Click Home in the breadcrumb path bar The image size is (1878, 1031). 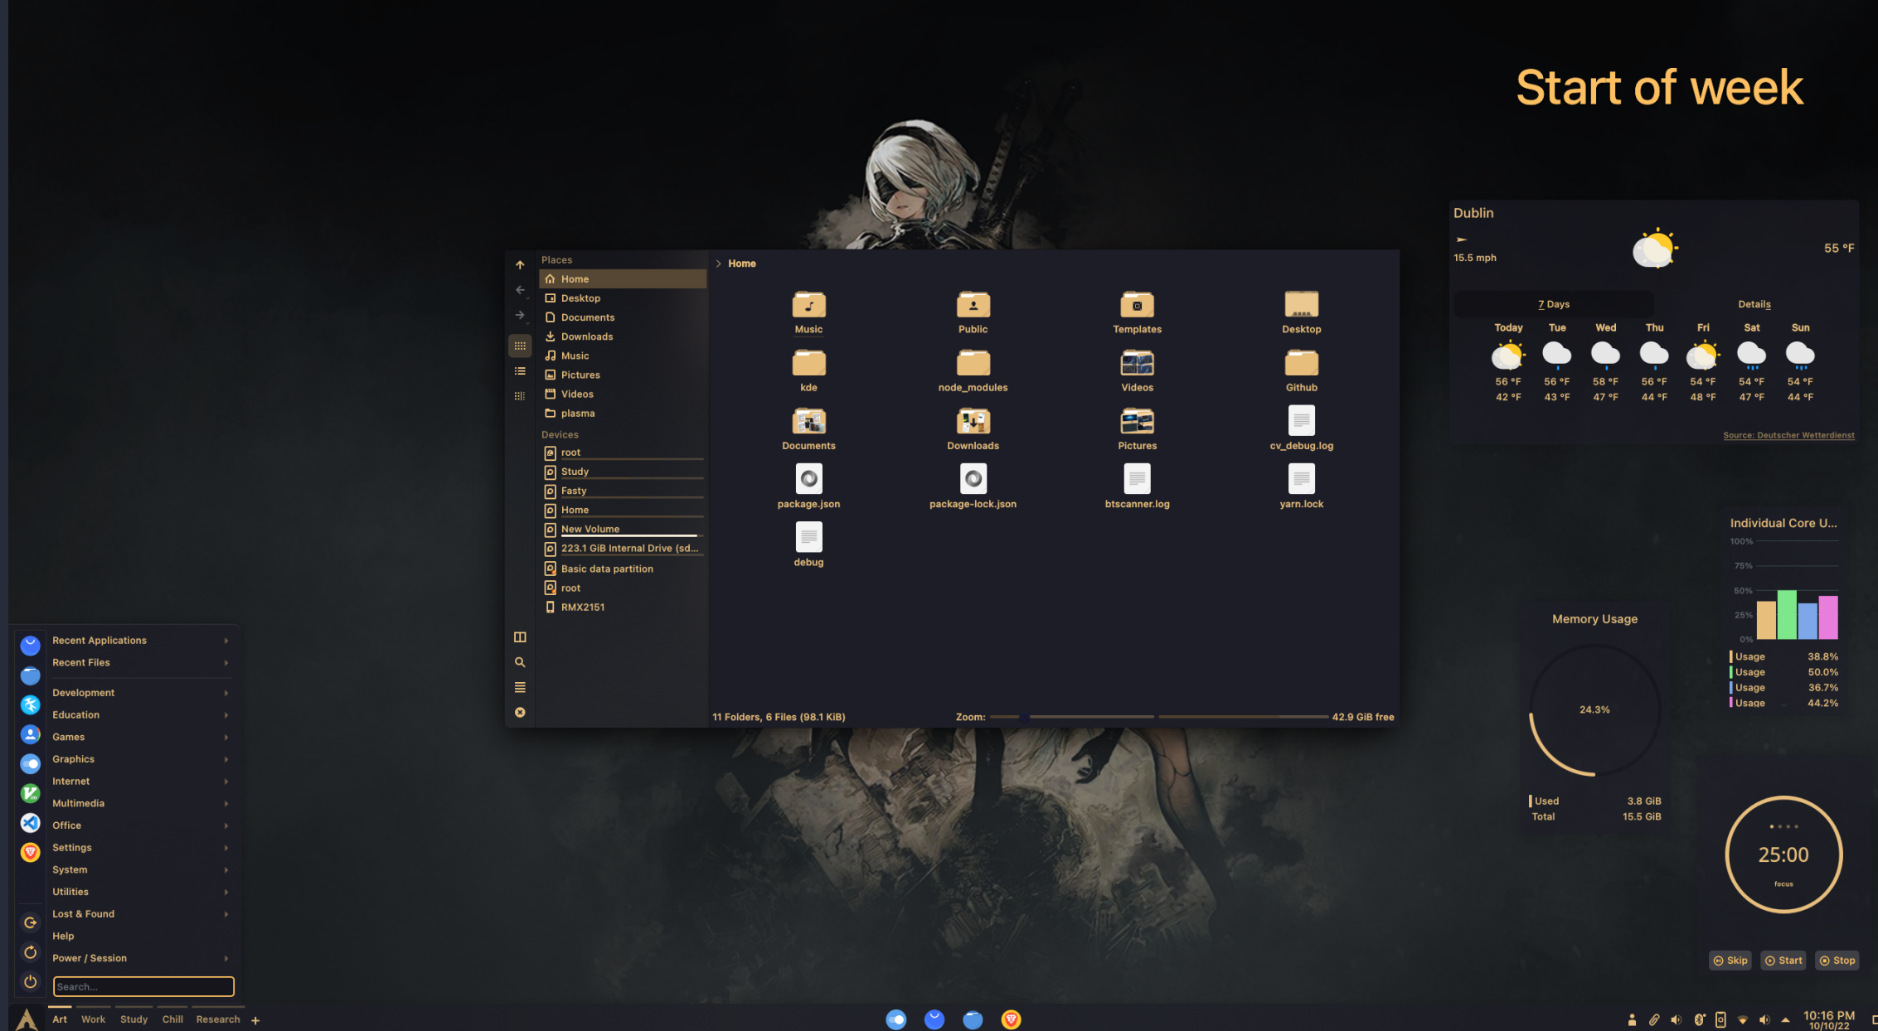point(742,264)
